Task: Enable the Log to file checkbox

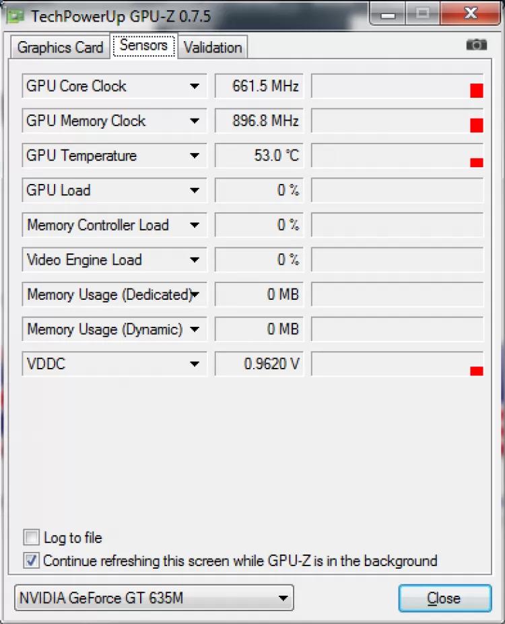Action: click(x=32, y=538)
